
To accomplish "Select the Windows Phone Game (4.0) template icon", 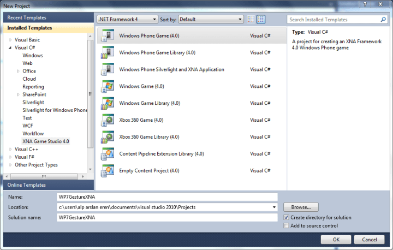I will click(x=108, y=36).
